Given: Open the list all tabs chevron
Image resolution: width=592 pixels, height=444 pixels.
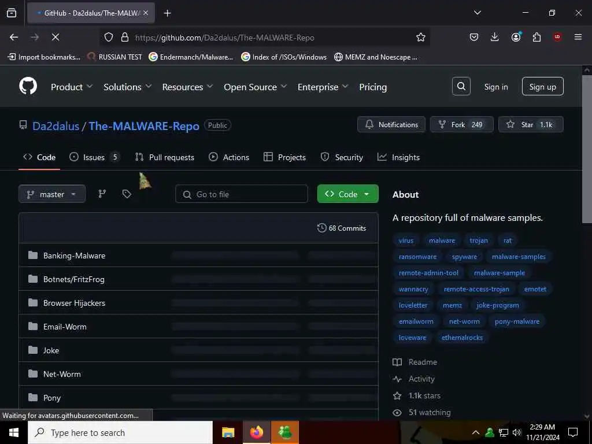Looking at the screenshot, I should [477, 13].
